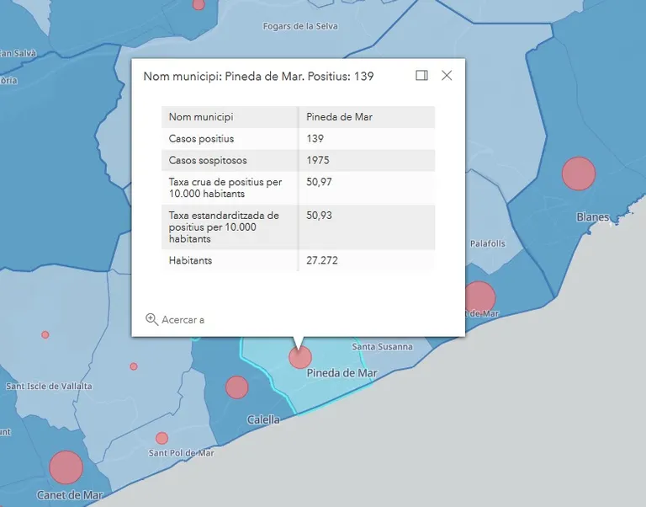
Task: Click the 'Fogars de la Selva' label
Action: 300,26
